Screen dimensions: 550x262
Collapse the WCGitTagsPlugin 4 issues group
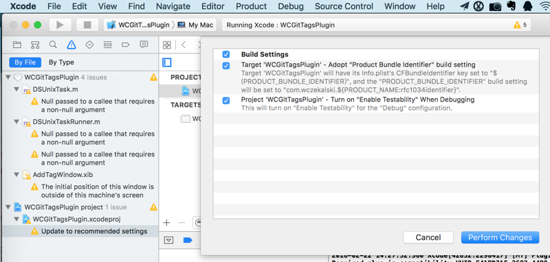pyautogui.click(x=8, y=78)
